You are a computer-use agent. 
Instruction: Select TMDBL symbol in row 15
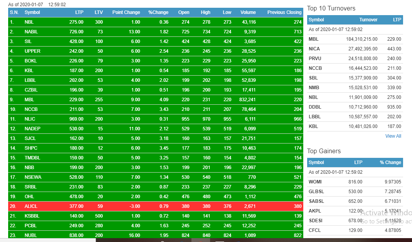pyautogui.click(x=32, y=158)
